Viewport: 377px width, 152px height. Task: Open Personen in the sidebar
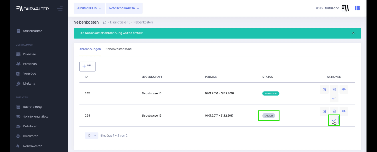30,64
